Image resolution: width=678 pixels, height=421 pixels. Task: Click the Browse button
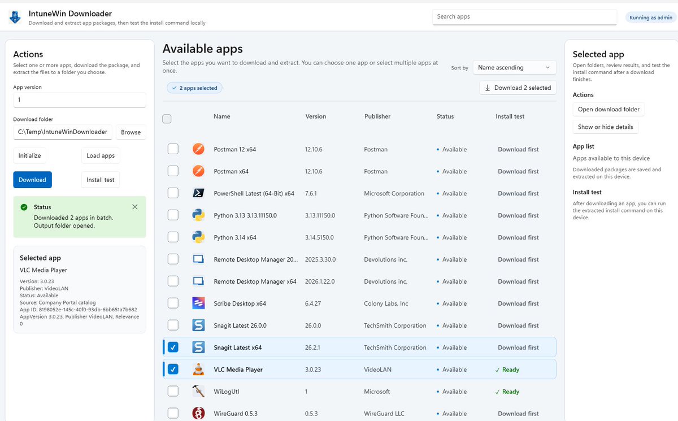tap(131, 132)
